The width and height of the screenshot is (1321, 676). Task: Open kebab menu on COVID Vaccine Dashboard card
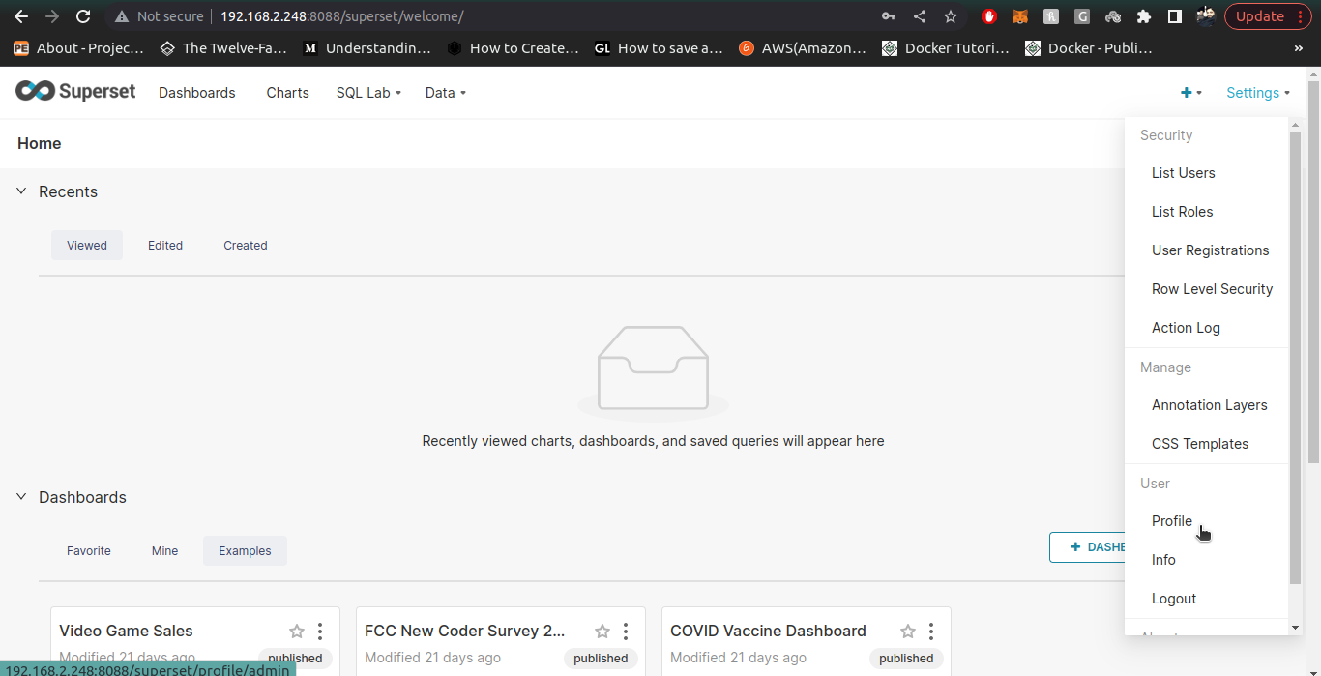click(930, 631)
